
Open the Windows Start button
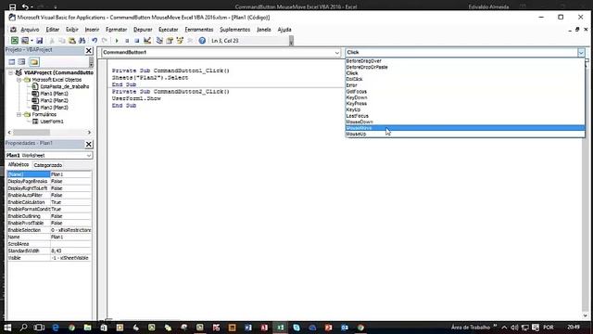pyautogui.click(x=7, y=328)
